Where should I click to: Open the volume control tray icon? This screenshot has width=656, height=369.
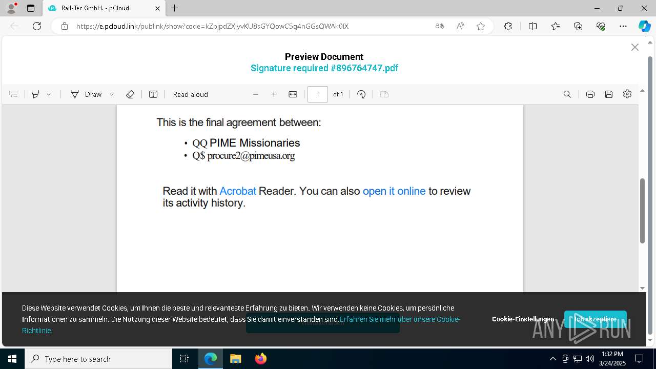point(590,359)
